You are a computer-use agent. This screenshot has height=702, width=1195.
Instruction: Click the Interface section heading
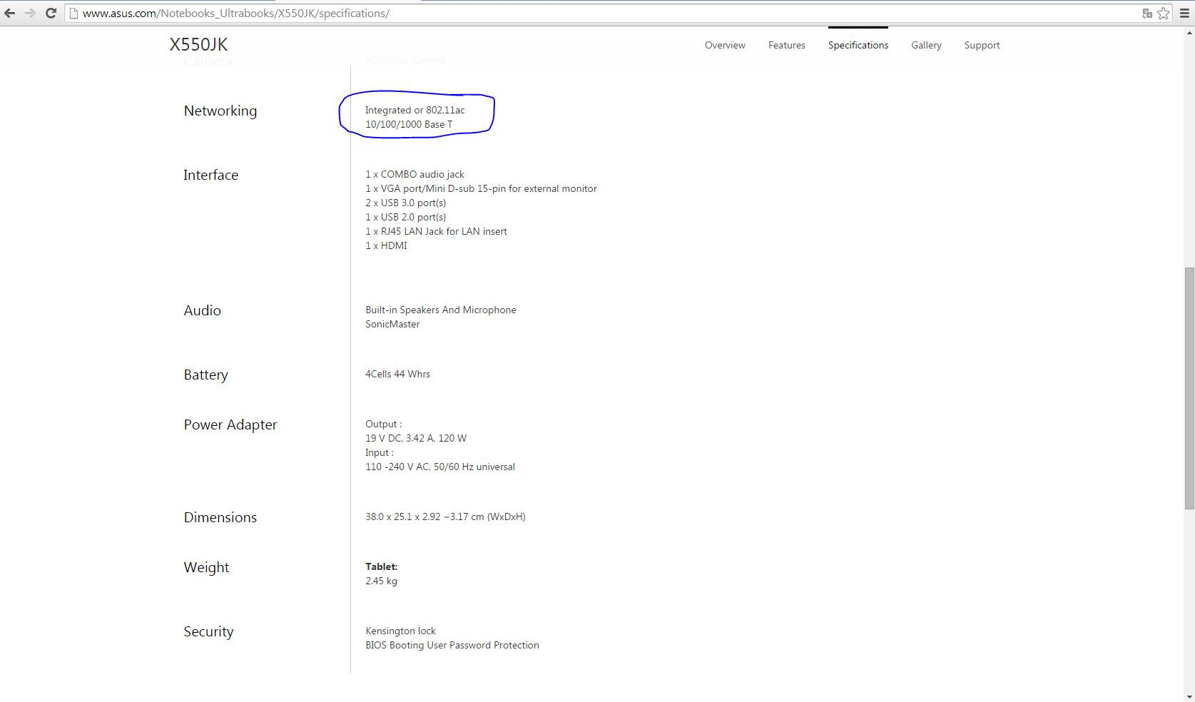[210, 175]
